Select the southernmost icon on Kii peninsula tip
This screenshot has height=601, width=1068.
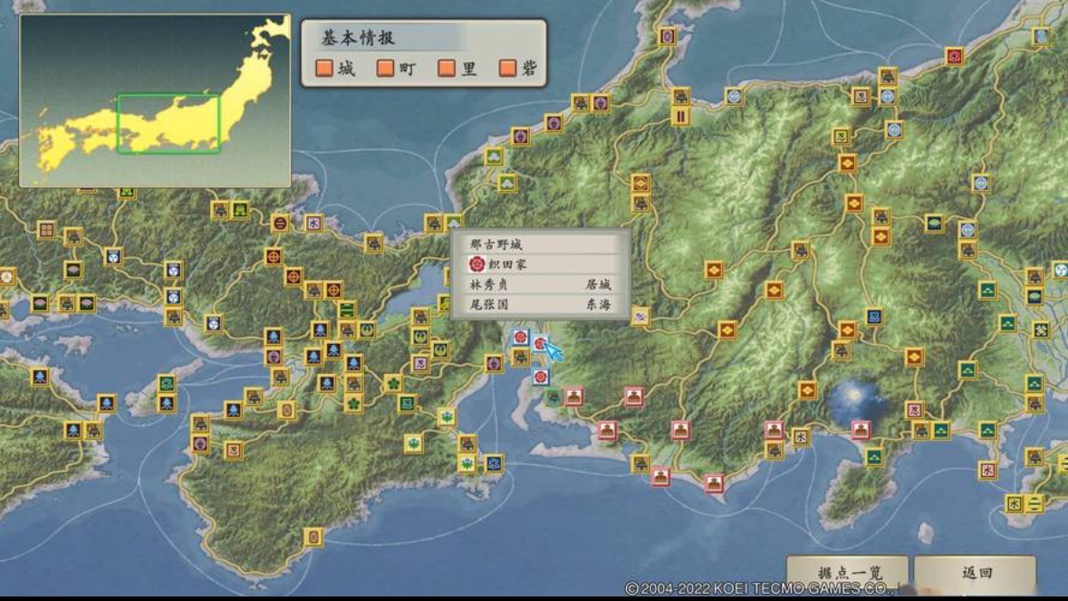pyautogui.click(x=313, y=537)
